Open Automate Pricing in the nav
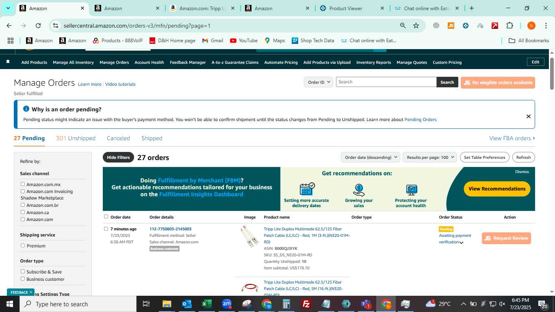The height and width of the screenshot is (312, 555). click(x=281, y=62)
